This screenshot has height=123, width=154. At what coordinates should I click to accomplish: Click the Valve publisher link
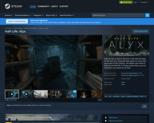click(123, 84)
